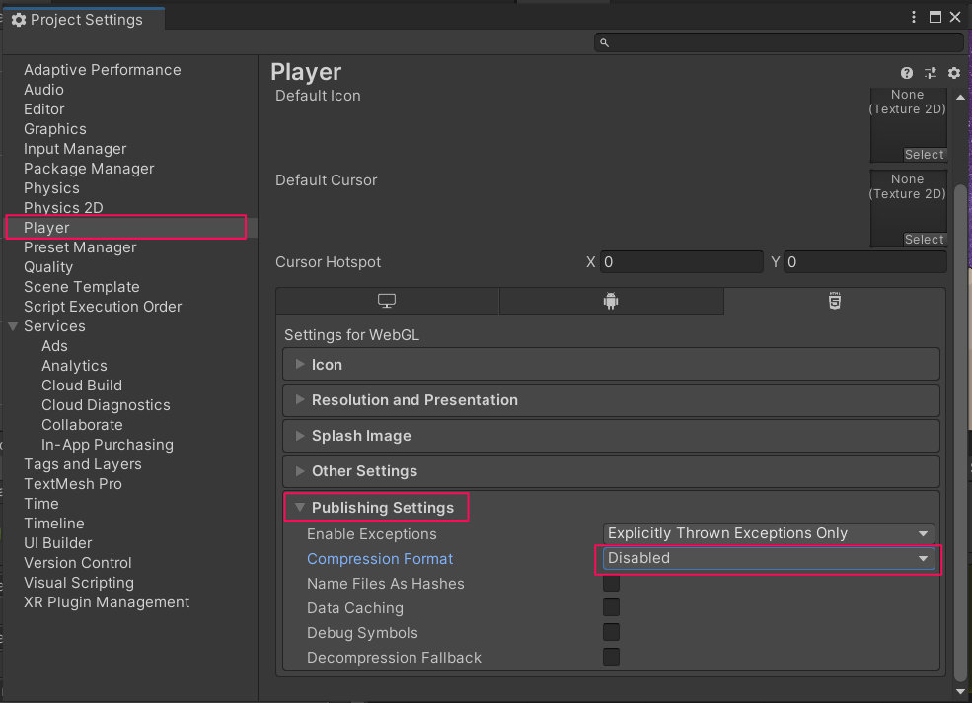
Task: Expand Resolution and Presentation section
Action: tap(611, 400)
